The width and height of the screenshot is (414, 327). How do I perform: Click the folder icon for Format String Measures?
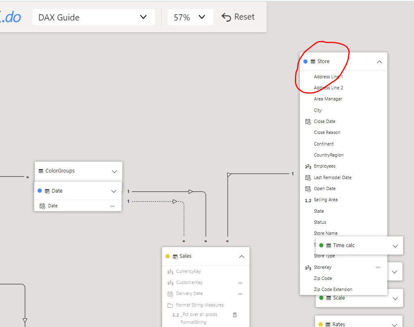click(170, 305)
